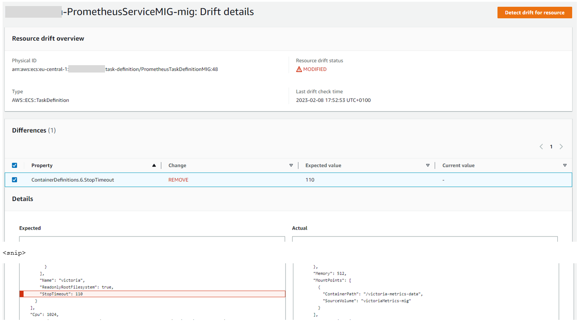The width and height of the screenshot is (579, 322).
Task: Select page 1 in pagination
Action: click(551, 146)
